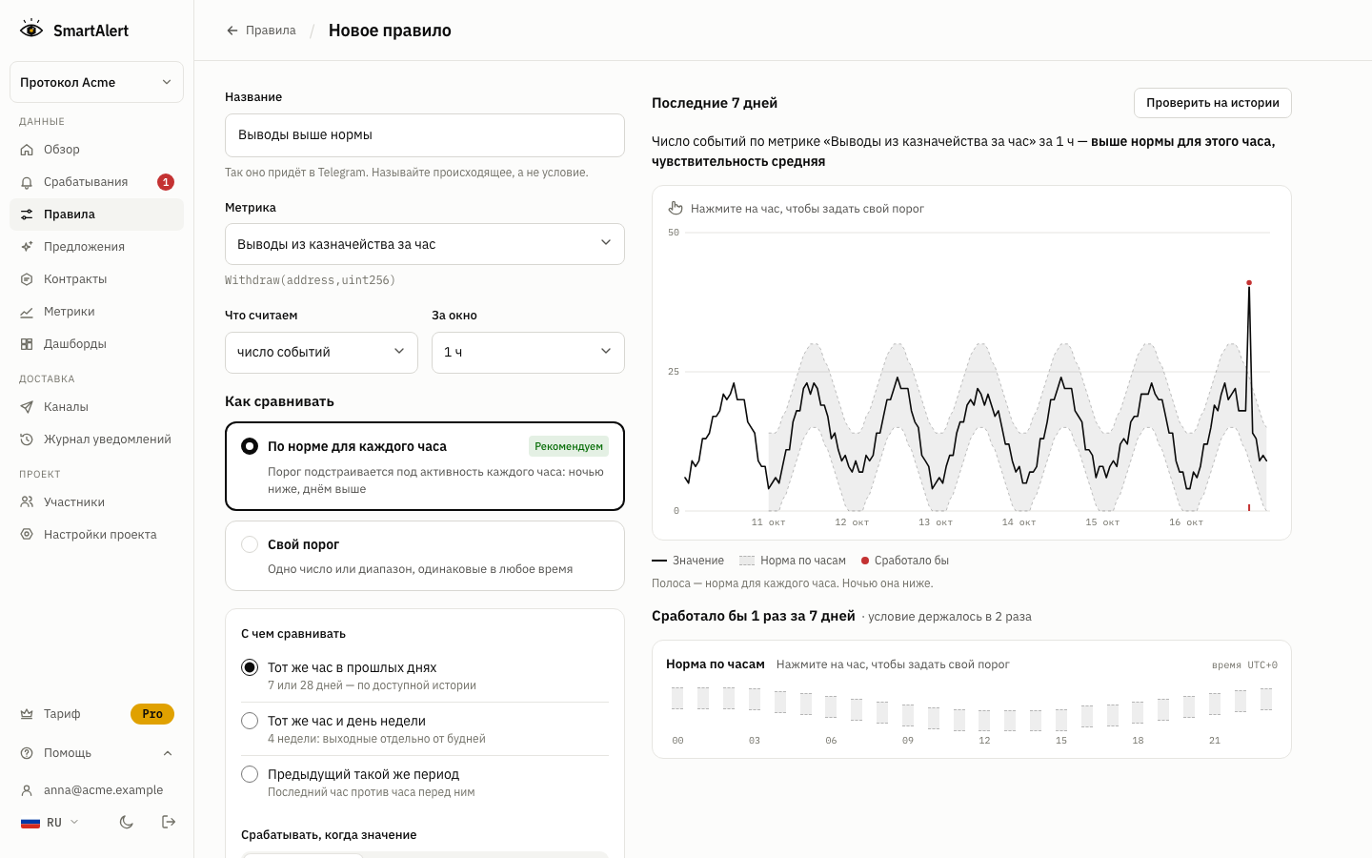This screenshot has height=858, width=1372.
Task: Click the Настройки проекта settings icon
Action: click(27, 535)
